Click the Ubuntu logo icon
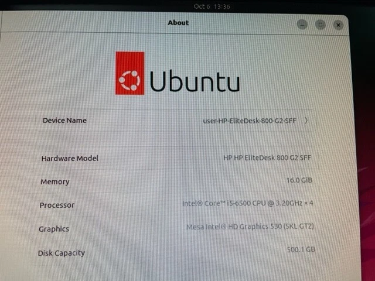 click(130, 73)
